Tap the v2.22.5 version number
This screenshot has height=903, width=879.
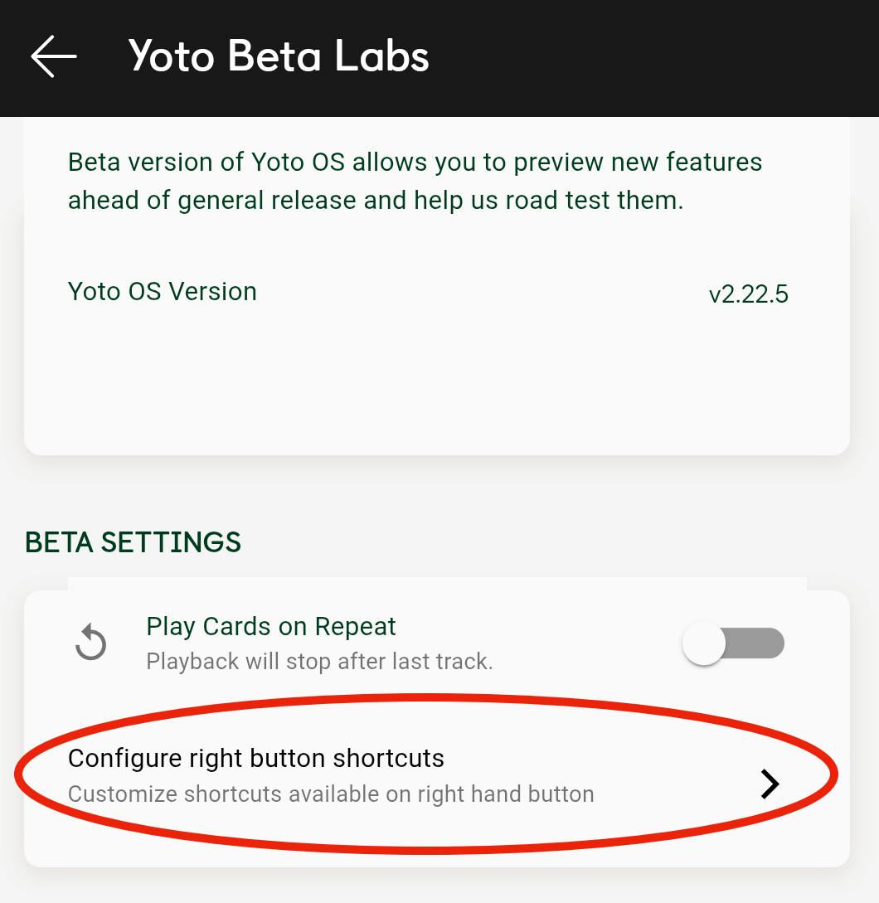point(748,294)
